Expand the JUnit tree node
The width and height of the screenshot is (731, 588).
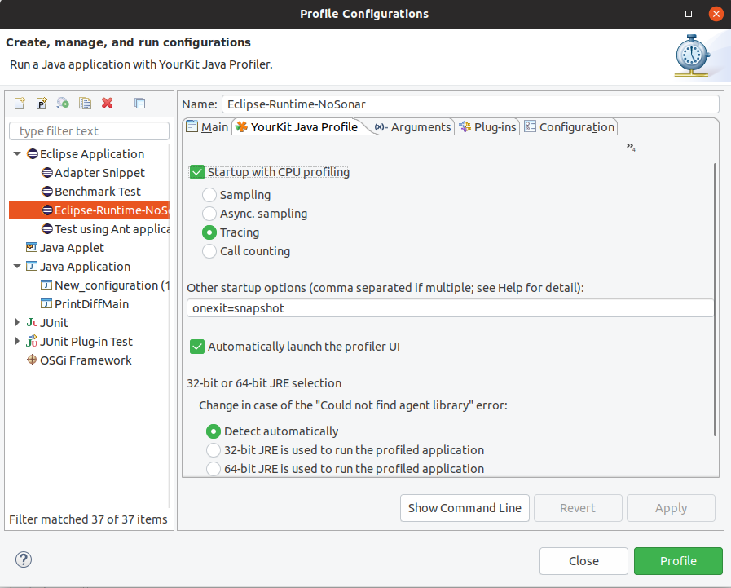17,322
